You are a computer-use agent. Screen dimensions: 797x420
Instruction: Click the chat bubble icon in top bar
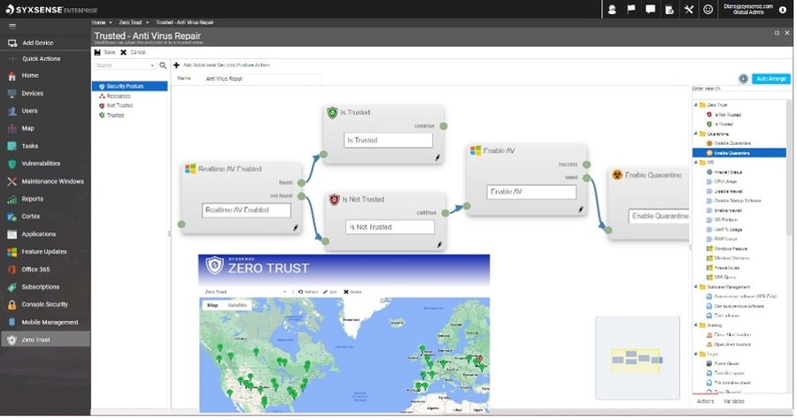point(650,9)
